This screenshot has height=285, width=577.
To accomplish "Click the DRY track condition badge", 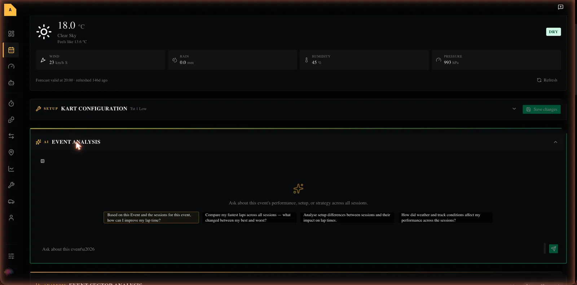I will [x=553, y=32].
